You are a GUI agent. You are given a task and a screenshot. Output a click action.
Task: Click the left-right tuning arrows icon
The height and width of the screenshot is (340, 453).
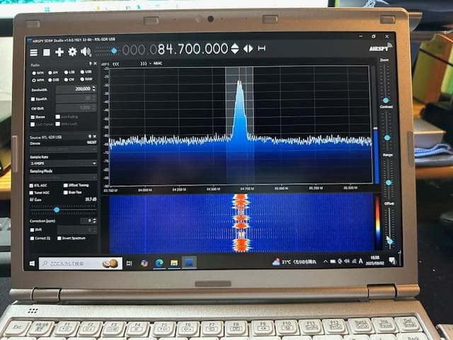coord(248,49)
